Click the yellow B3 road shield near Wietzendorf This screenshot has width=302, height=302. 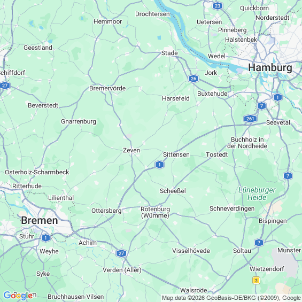[x=256, y=281]
